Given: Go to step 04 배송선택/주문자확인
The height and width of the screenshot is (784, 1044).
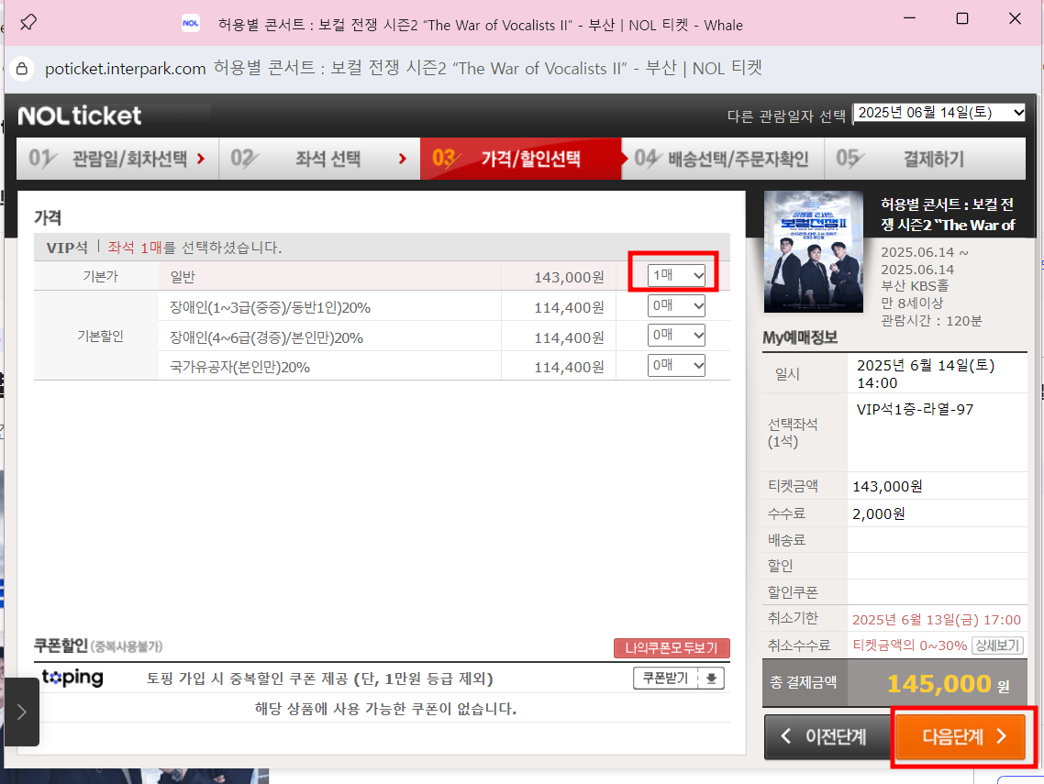Looking at the screenshot, I should click(x=723, y=159).
